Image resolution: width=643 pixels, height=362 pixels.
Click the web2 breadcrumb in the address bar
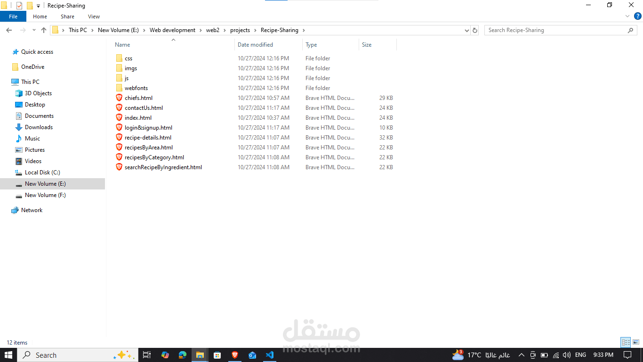(x=213, y=30)
